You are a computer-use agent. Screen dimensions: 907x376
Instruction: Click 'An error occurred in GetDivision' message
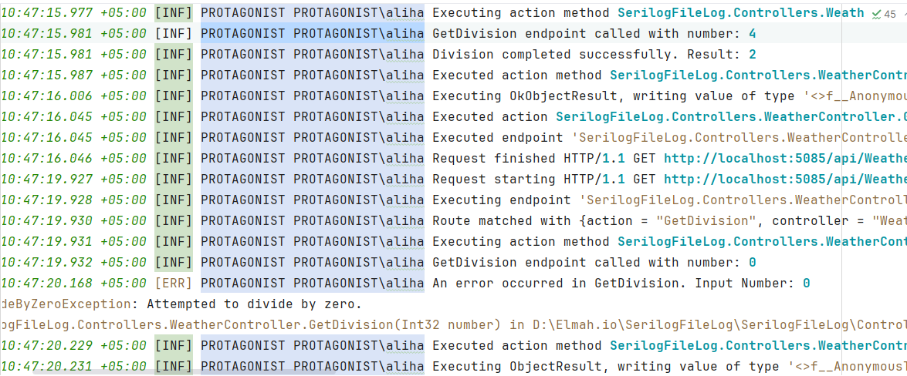(x=621, y=283)
